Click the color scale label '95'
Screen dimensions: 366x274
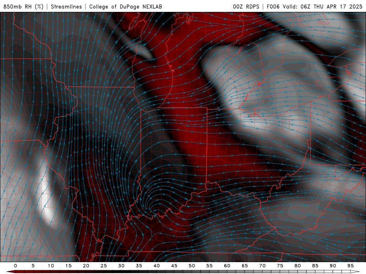(x=350, y=266)
